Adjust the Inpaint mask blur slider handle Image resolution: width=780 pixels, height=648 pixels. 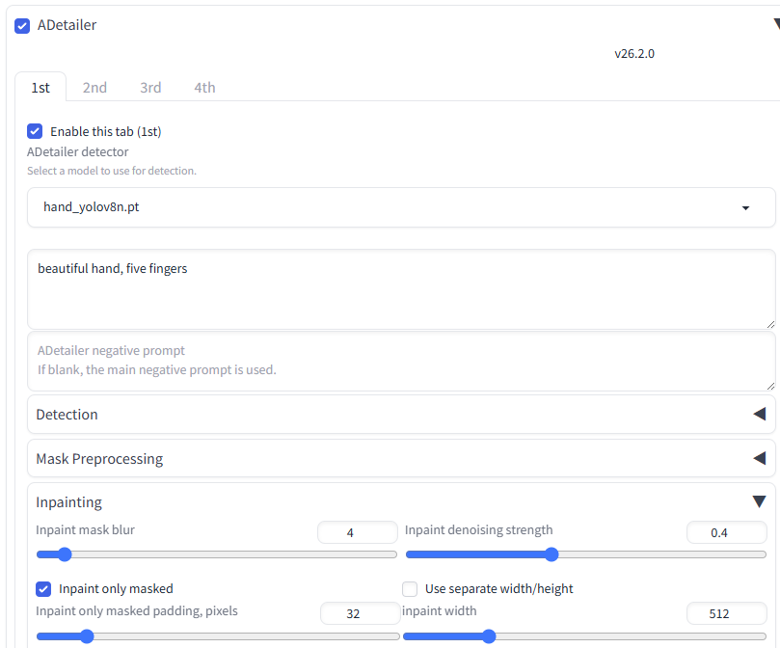point(65,554)
